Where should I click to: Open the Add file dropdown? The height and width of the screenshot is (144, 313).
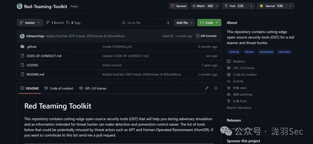tap(184, 23)
